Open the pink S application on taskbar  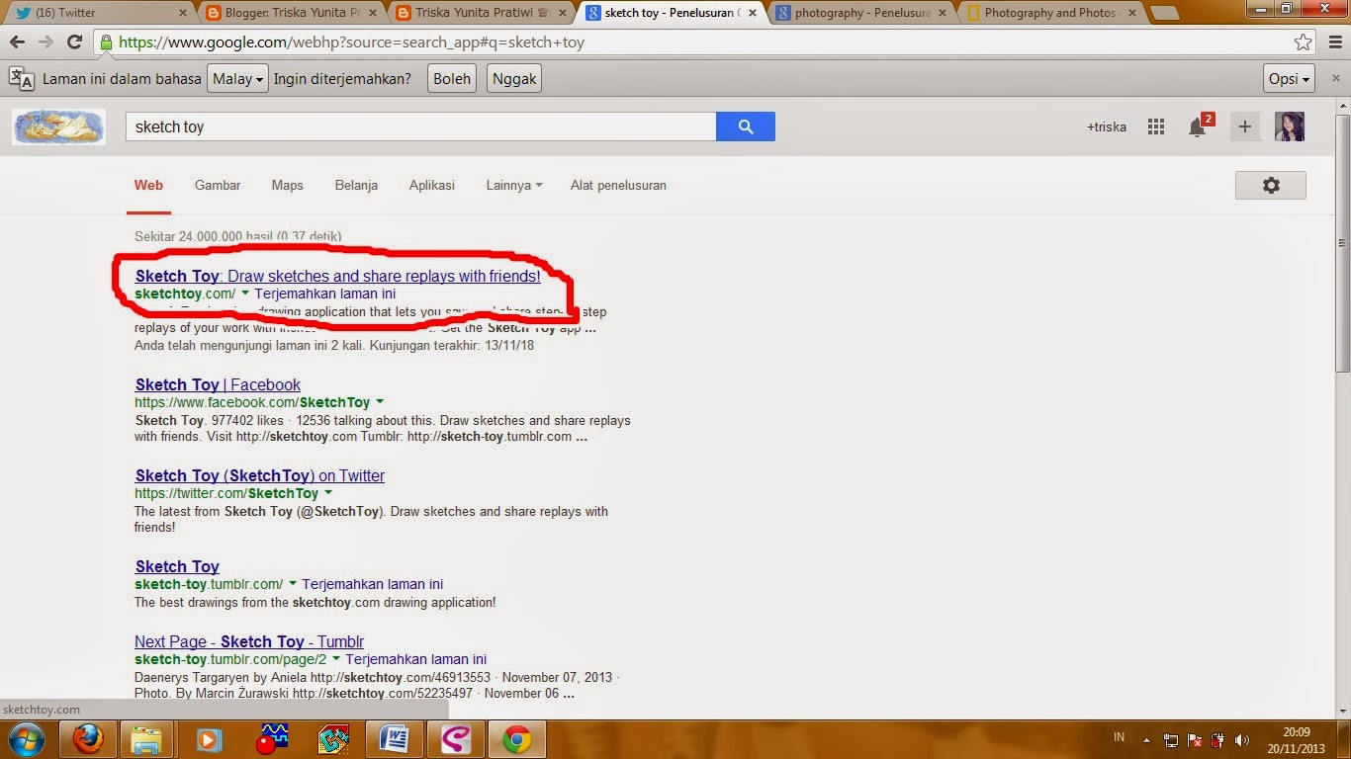(x=456, y=739)
